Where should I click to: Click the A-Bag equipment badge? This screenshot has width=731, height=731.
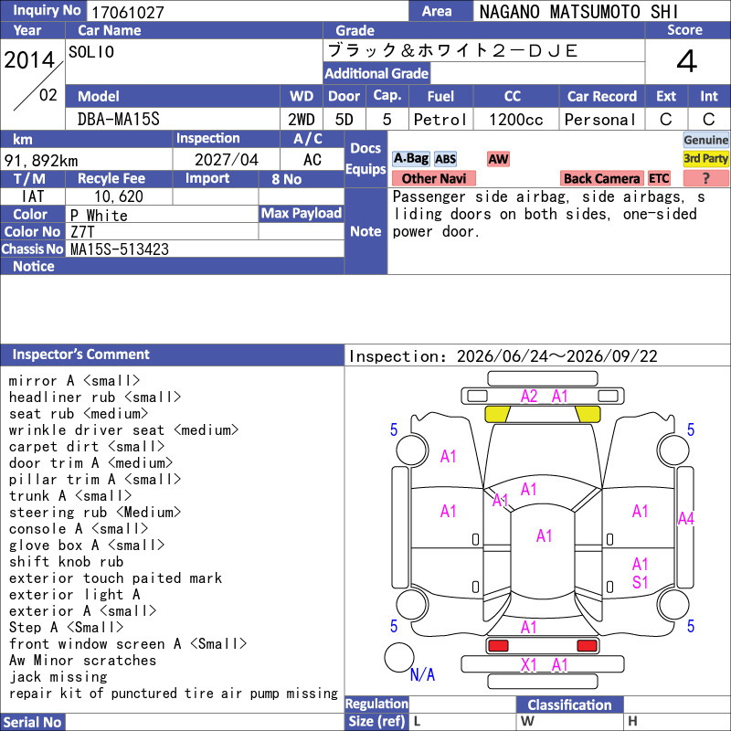point(410,159)
